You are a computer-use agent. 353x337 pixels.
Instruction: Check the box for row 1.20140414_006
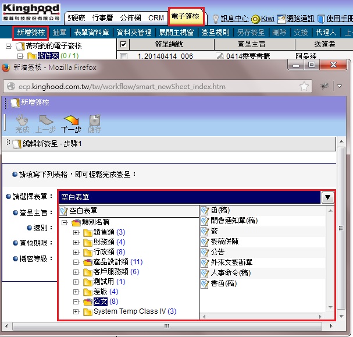pos(122,56)
